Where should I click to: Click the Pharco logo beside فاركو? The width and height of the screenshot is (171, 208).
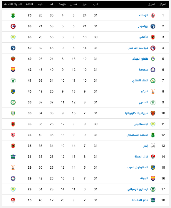[x=153, y=92]
